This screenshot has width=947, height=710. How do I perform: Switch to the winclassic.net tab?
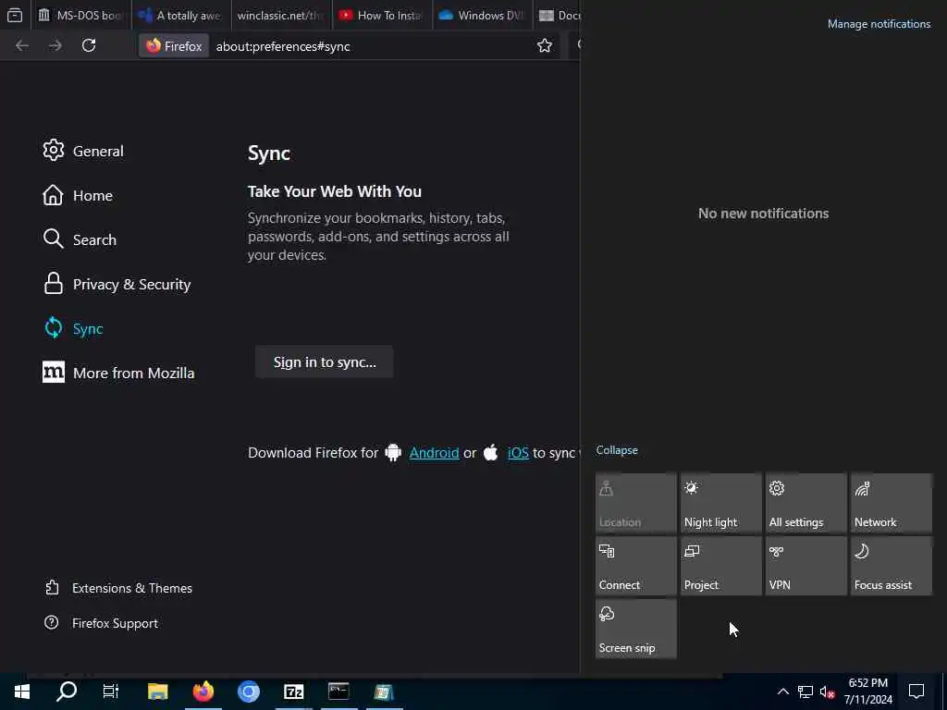pyautogui.click(x=281, y=15)
